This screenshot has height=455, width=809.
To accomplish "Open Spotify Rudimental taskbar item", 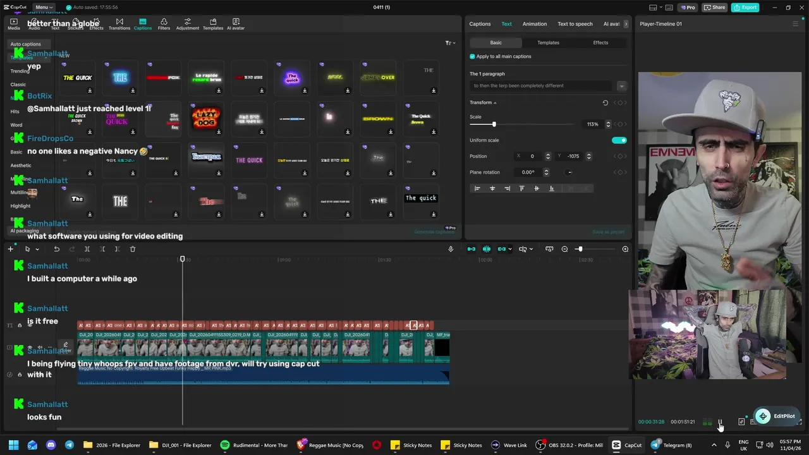I will 254,445.
